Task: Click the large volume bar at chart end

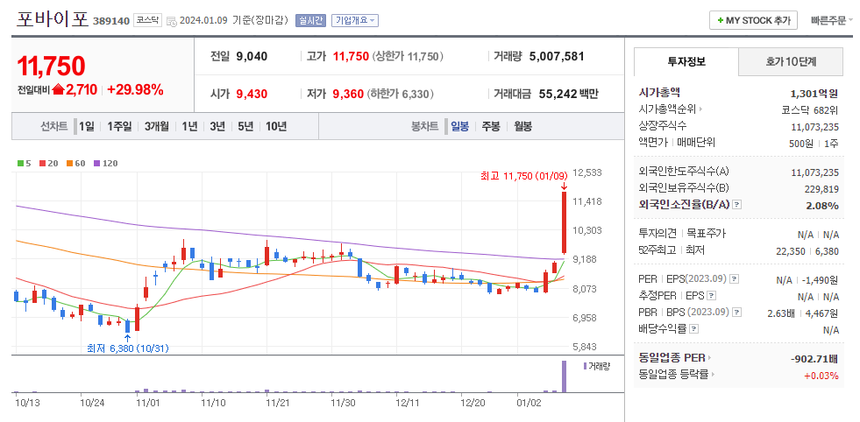Action: 564,376
